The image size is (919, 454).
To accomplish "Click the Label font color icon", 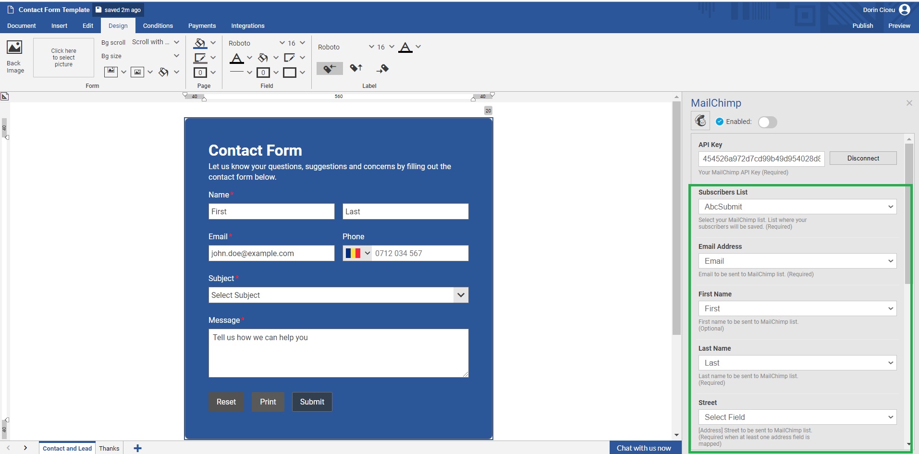I will (405, 47).
